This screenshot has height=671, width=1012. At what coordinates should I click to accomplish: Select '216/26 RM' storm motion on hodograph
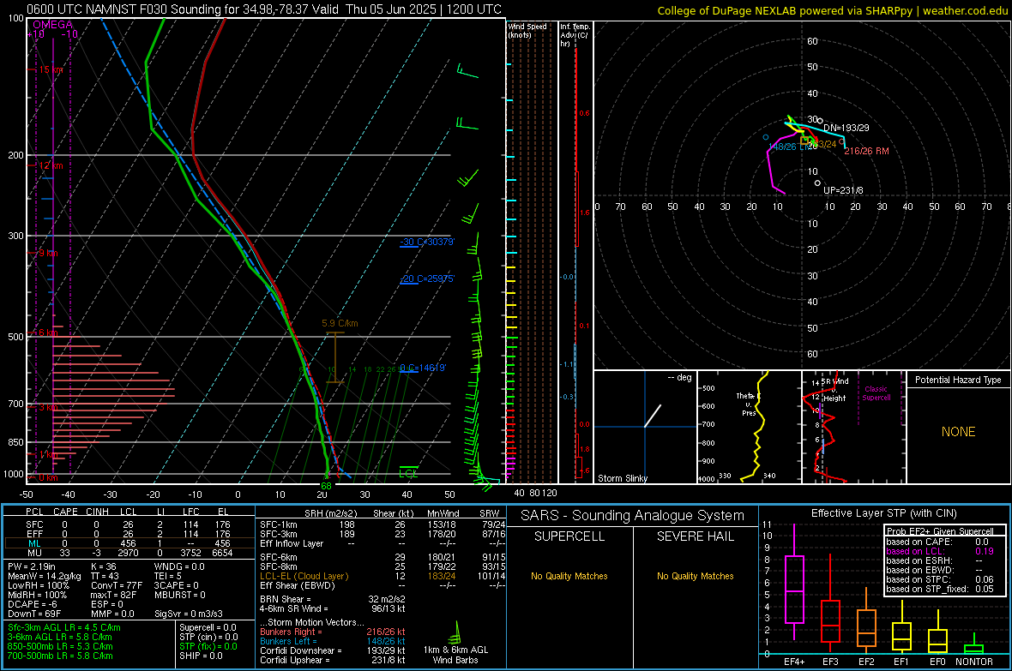click(x=866, y=151)
